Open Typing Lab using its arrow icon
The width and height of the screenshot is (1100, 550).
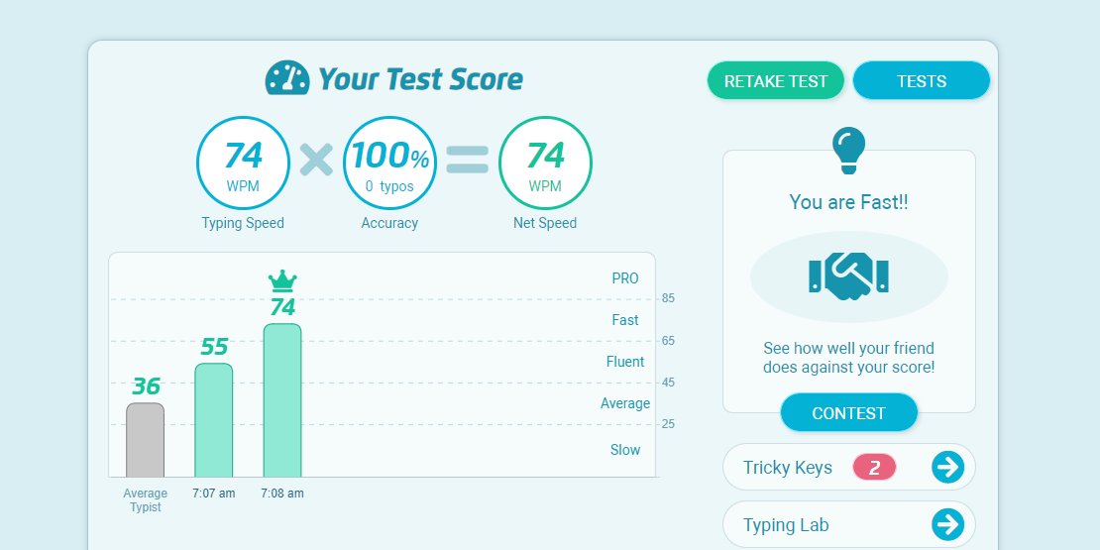point(947,524)
